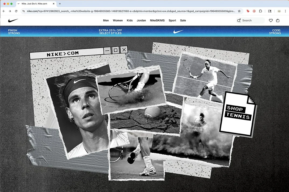Click the browser profile avatar

coord(278,11)
